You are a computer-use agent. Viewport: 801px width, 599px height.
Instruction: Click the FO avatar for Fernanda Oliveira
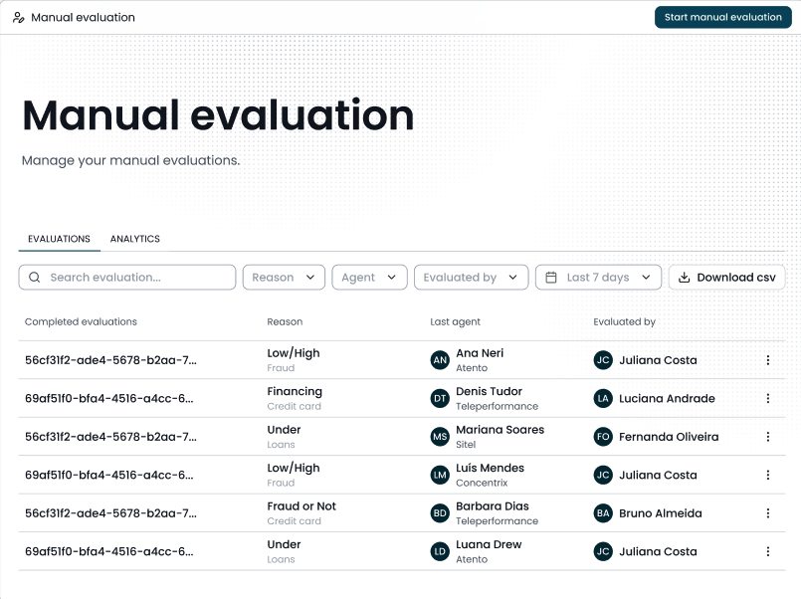603,437
